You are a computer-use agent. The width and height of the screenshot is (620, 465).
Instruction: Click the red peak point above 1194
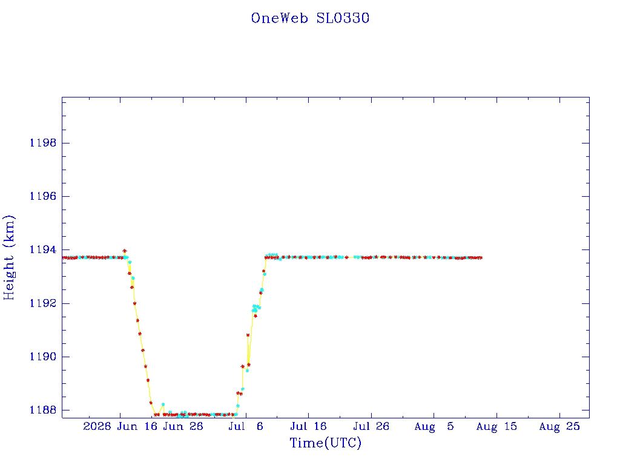[x=125, y=251]
